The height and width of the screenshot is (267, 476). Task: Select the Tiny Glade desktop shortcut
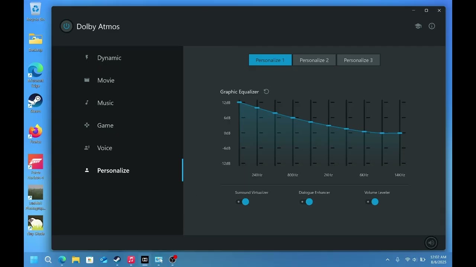tap(35, 225)
